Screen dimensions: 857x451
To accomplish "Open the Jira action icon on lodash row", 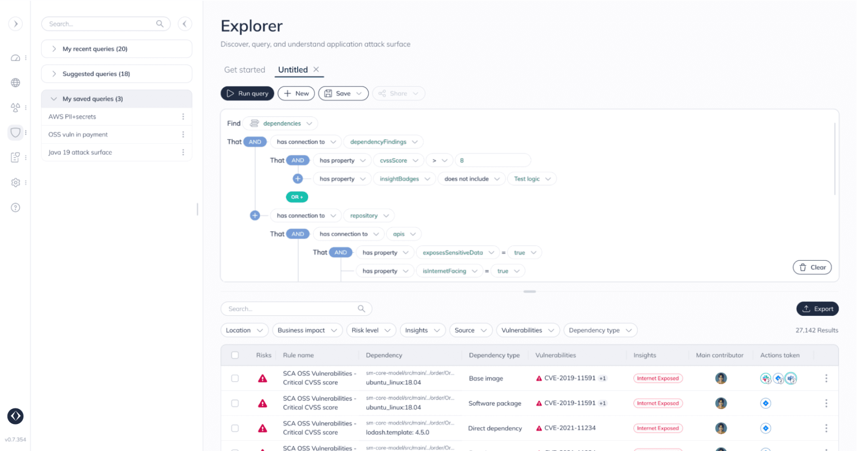I will (766, 428).
